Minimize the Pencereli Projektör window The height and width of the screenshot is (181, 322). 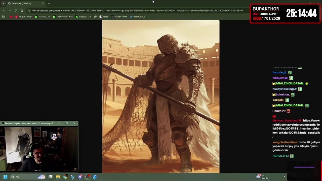tap(59, 123)
